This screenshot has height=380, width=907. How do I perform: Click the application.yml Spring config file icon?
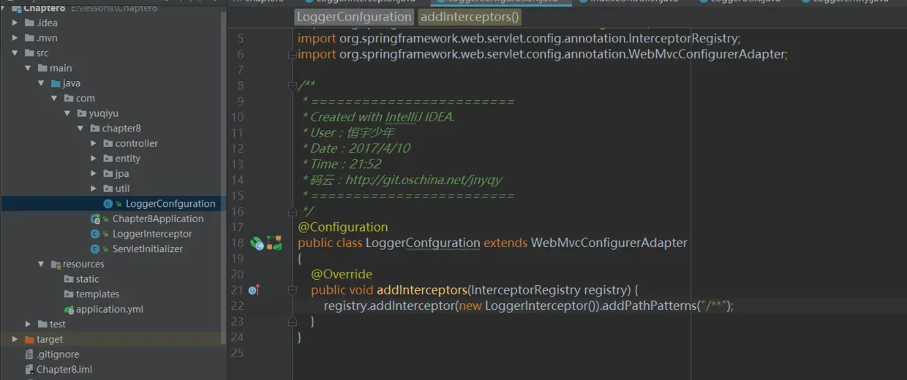pos(69,309)
